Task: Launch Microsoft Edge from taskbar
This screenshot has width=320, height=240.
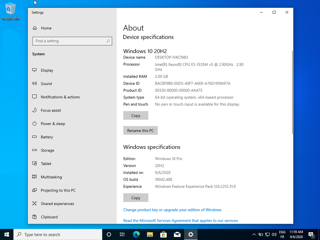Action: pyautogui.click(x=136, y=235)
